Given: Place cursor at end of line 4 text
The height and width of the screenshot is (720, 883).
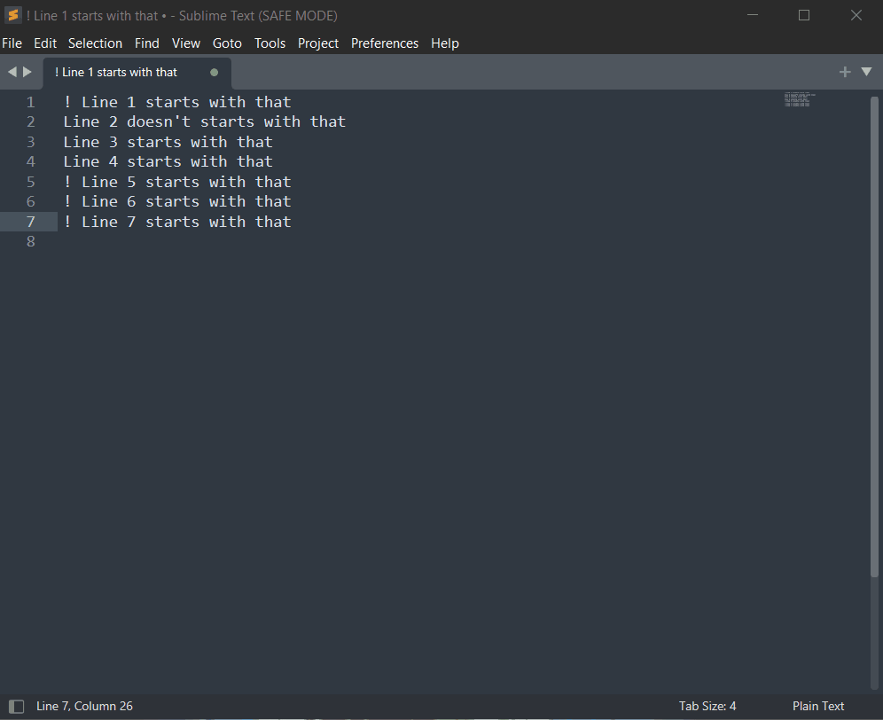Looking at the screenshot, I should pyautogui.click(x=273, y=161).
